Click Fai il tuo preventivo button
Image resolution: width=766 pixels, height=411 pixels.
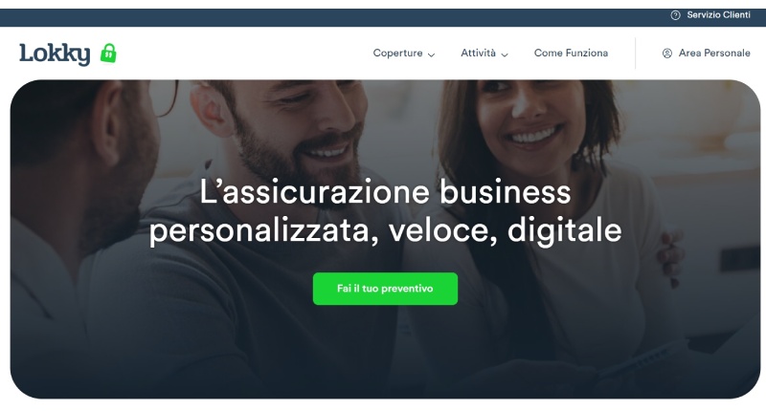[x=386, y=289]
